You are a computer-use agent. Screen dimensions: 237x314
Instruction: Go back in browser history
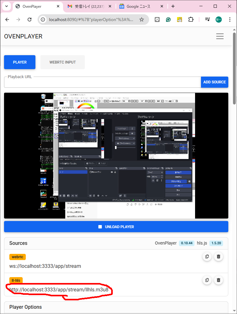tap(7, 20)
